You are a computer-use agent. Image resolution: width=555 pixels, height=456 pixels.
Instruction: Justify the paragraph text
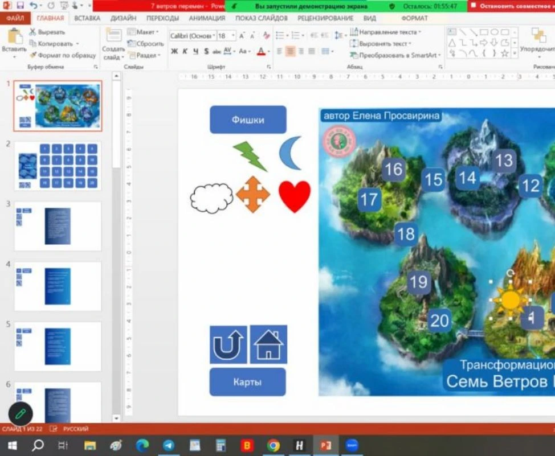[312, 52]
